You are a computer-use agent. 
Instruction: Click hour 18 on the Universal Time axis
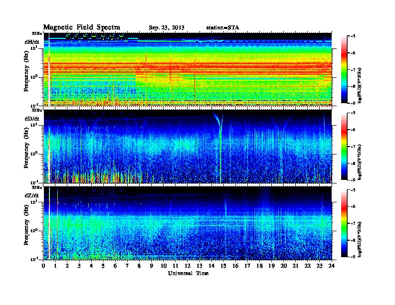[259, 266]
